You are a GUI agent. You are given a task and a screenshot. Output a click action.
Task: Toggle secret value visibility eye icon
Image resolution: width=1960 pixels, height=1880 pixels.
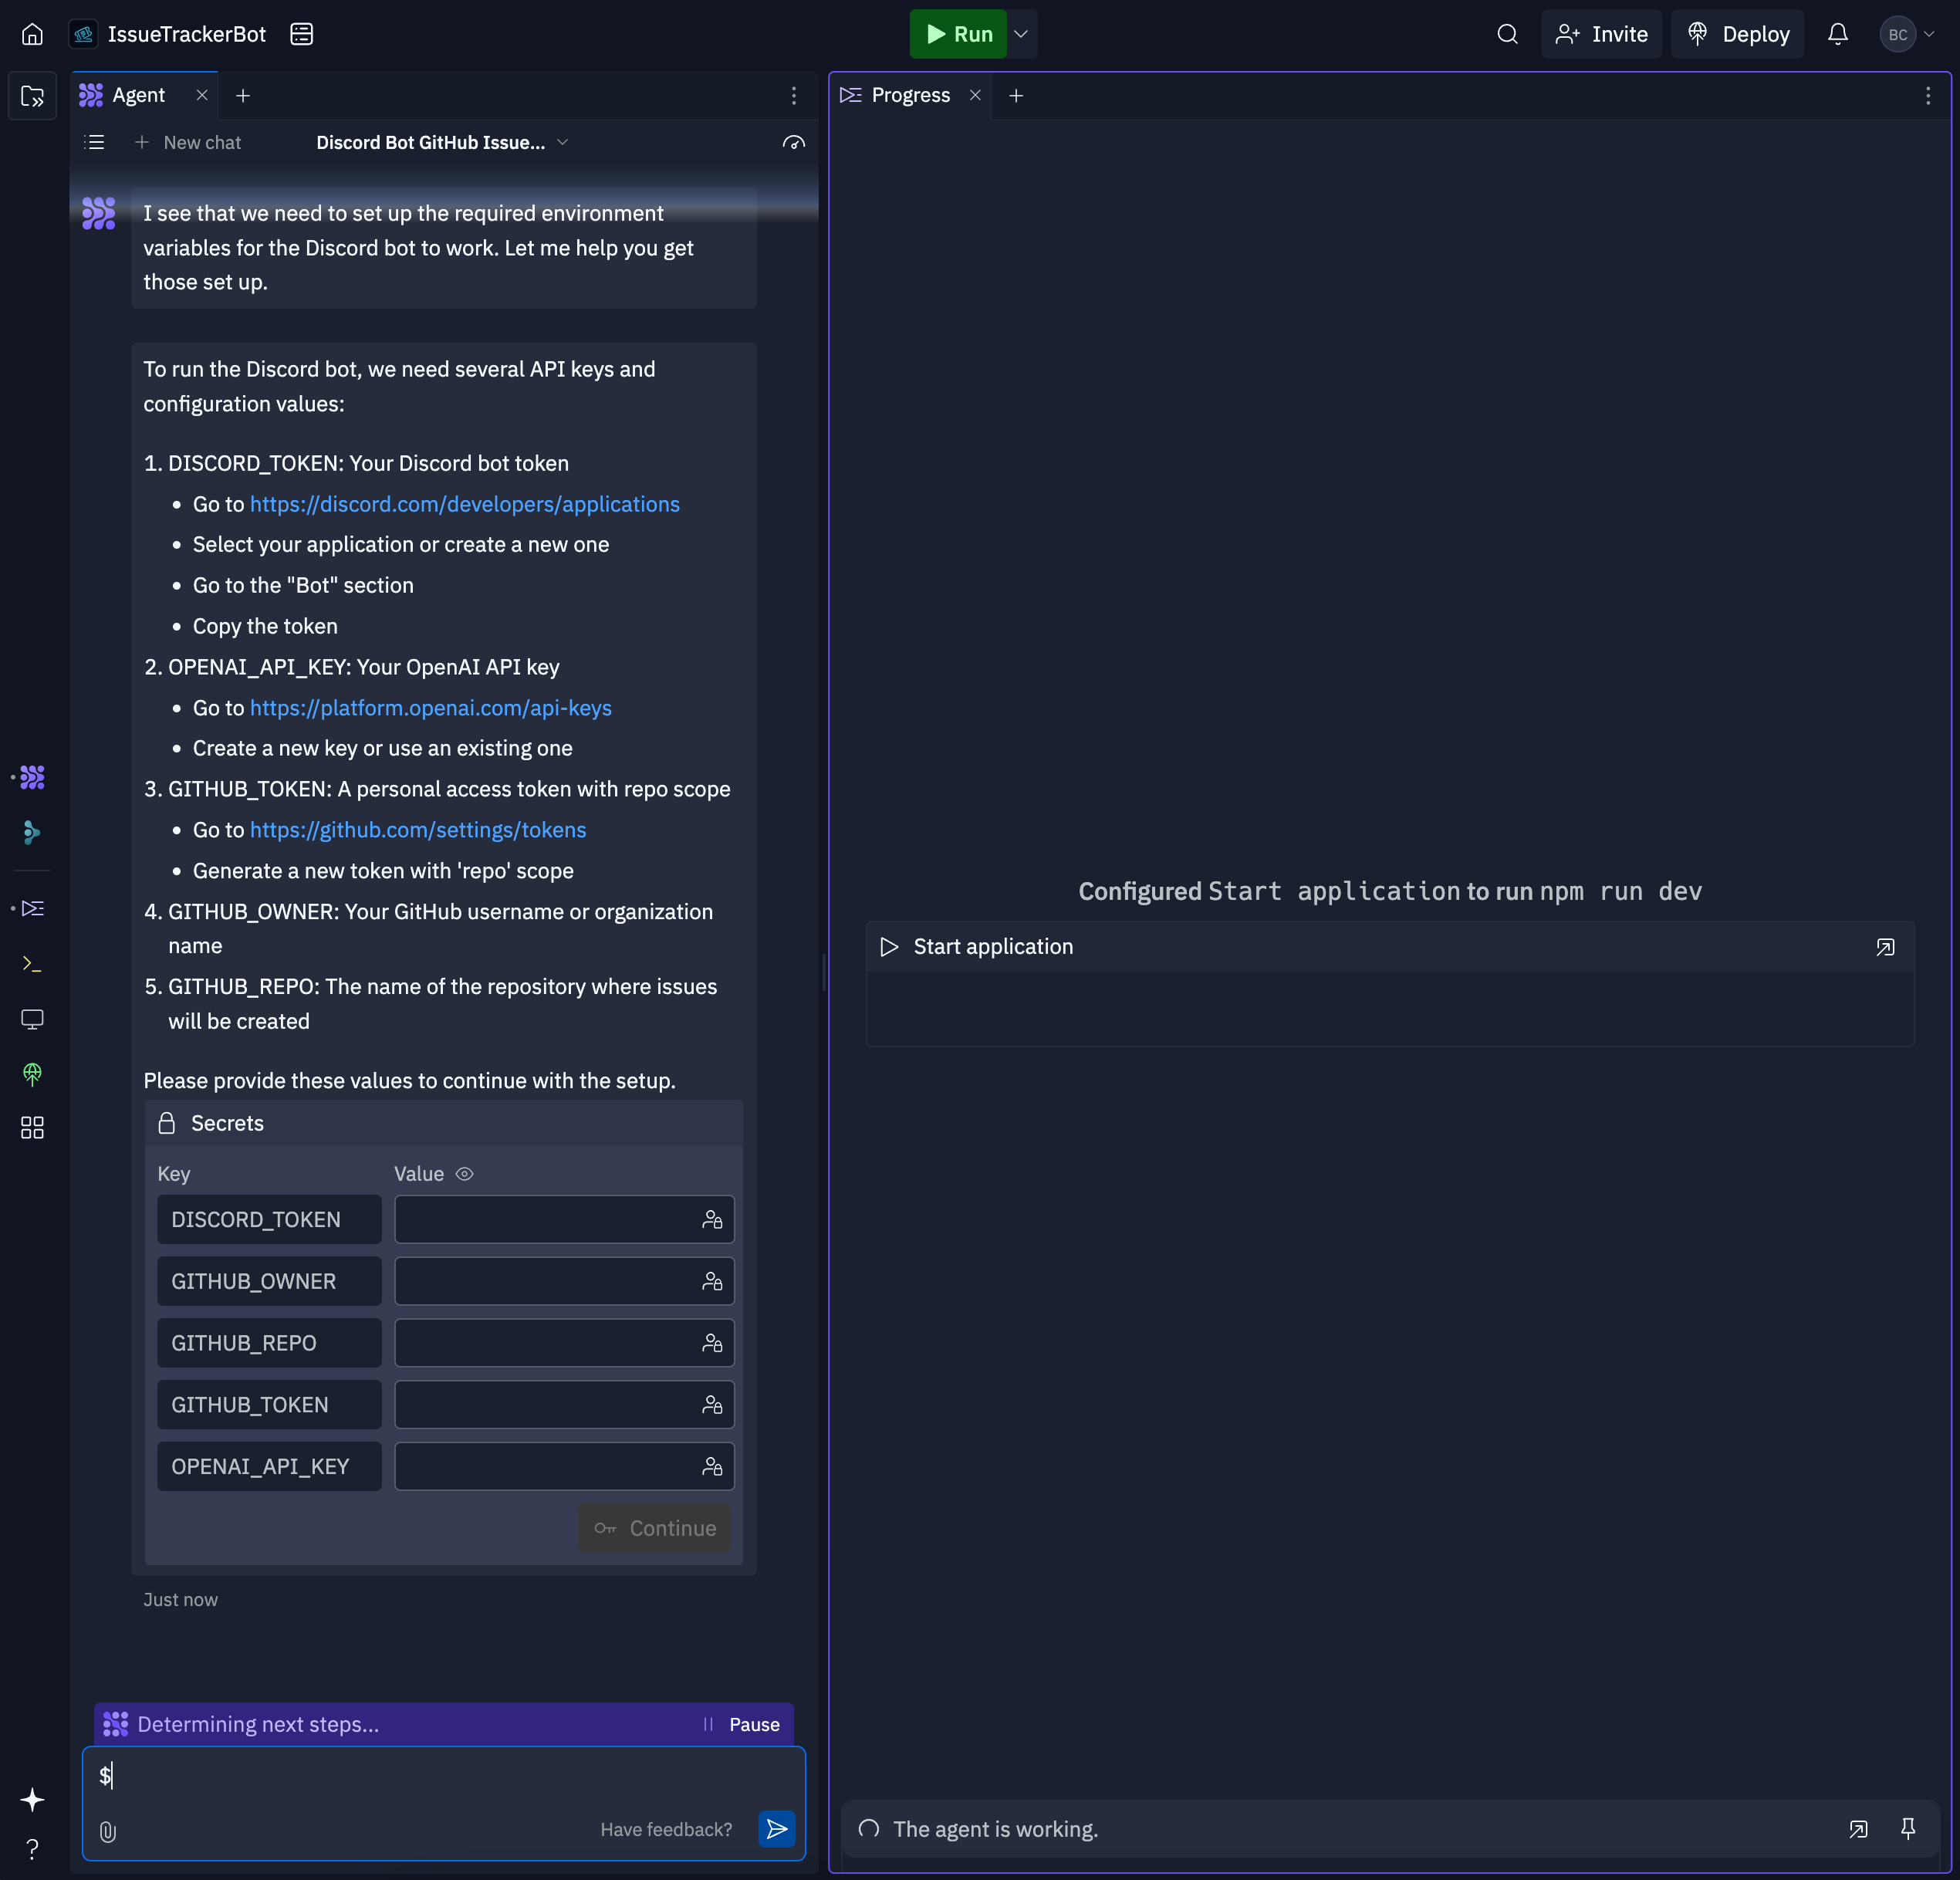(464, 1174)
